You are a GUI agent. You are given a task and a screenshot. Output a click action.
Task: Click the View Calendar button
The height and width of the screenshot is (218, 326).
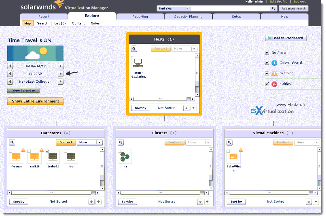tap(23, 91)
